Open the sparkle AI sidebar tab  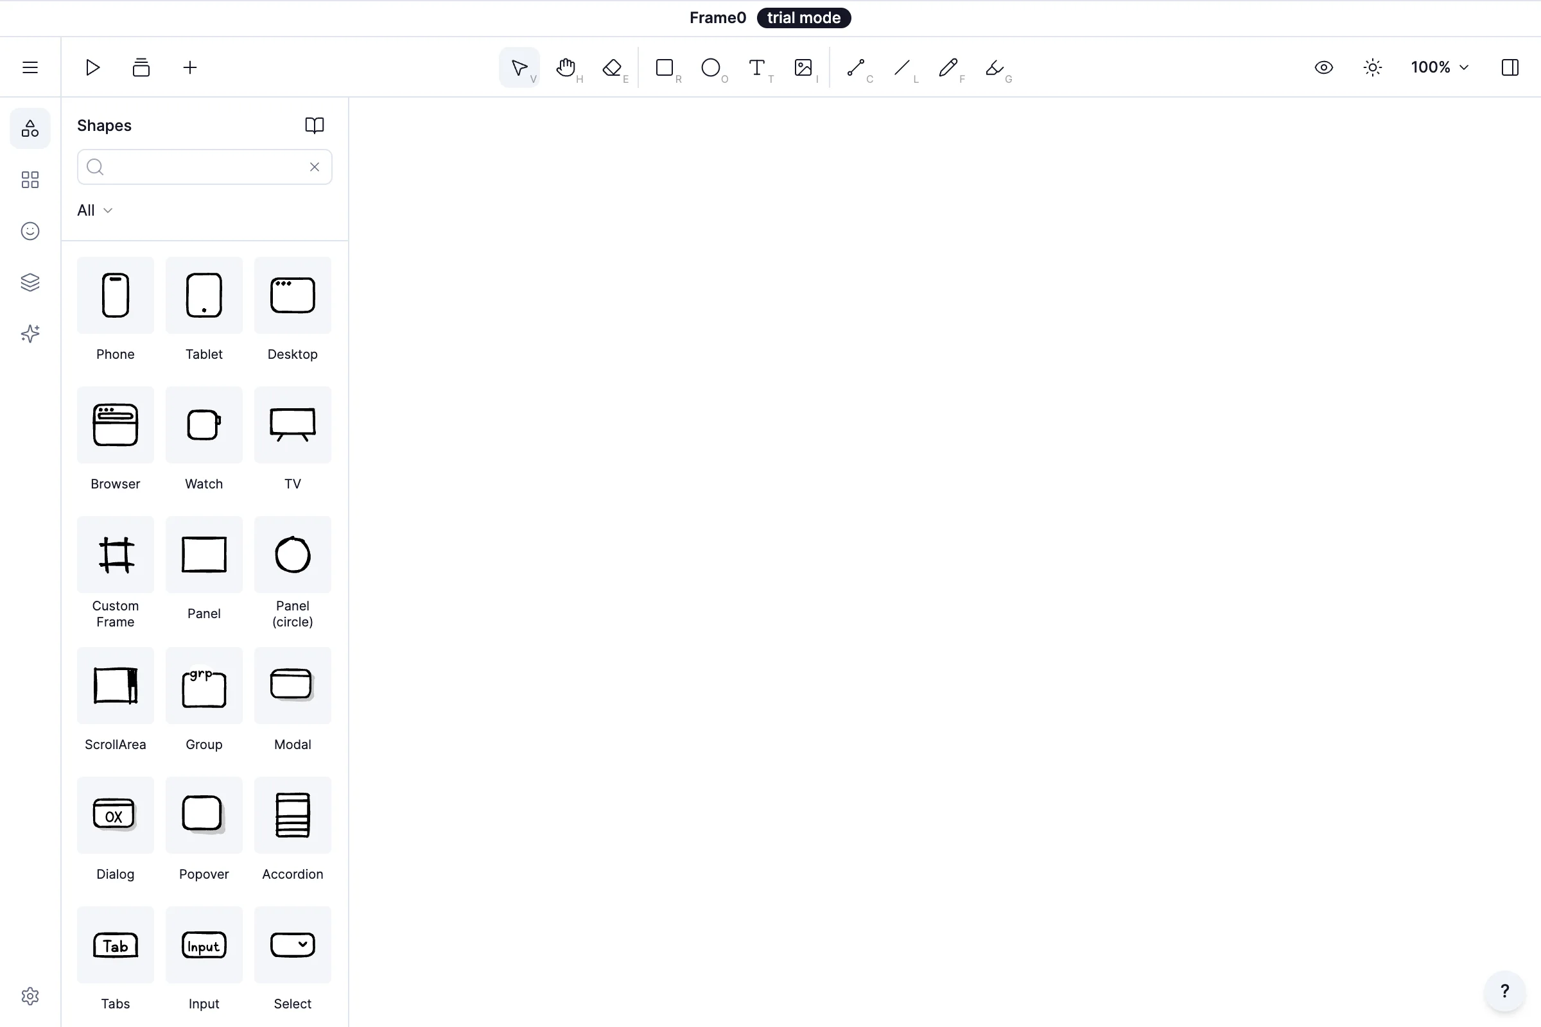[30, 334]
